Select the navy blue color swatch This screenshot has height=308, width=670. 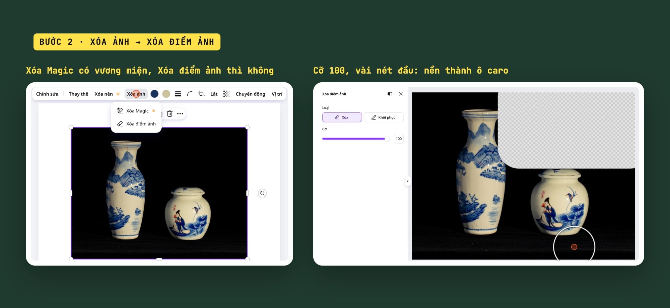pos(154,94)
